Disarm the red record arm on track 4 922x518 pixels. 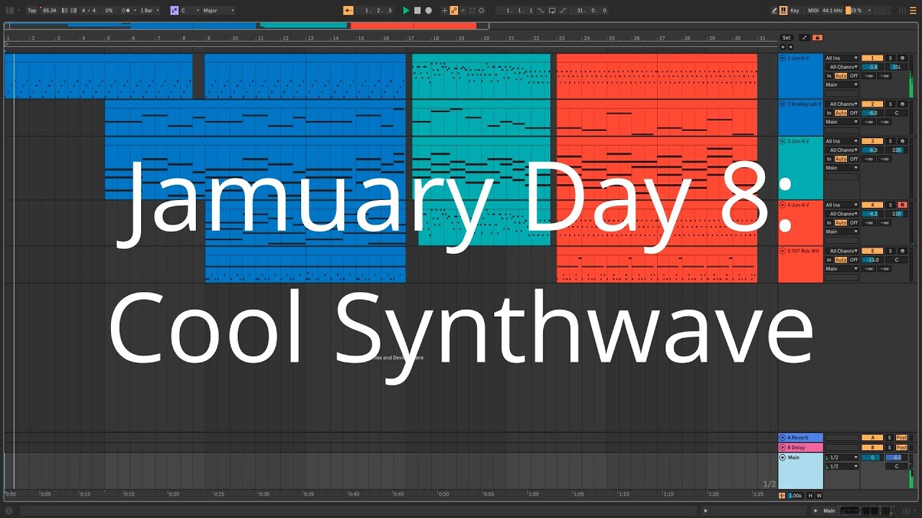click(902, 205)
